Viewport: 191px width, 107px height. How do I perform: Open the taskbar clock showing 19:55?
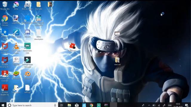[x=178, y=105]
